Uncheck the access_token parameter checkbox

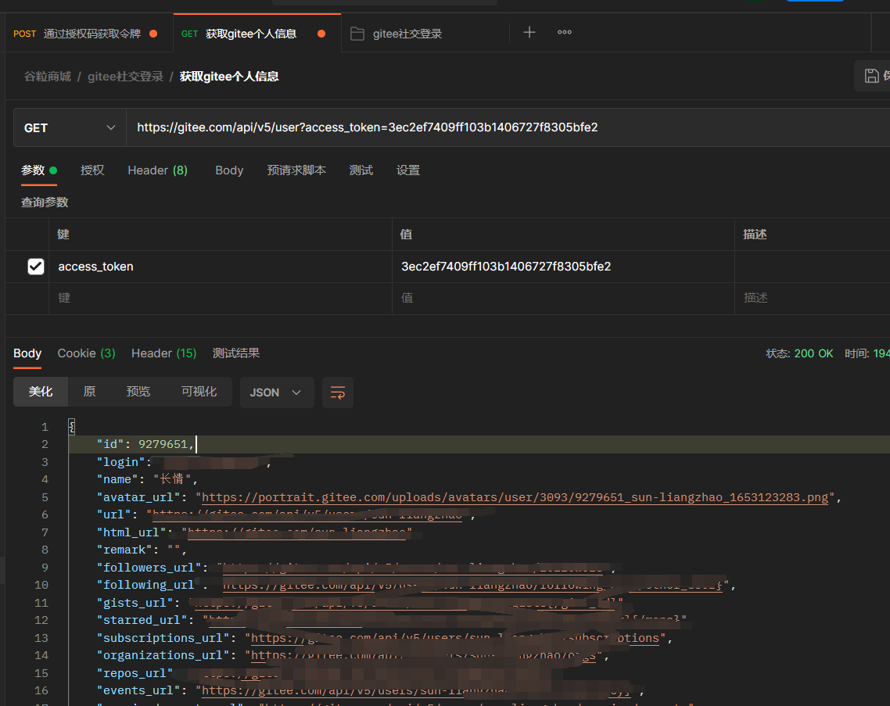point(36,267)
